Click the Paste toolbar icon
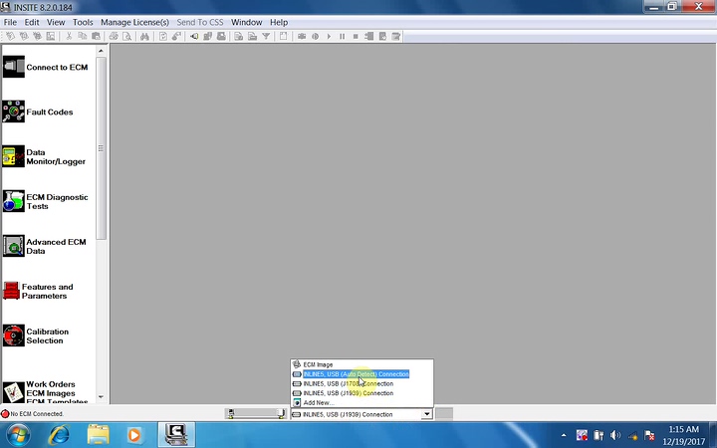The image size is (717, 448). 96,36
